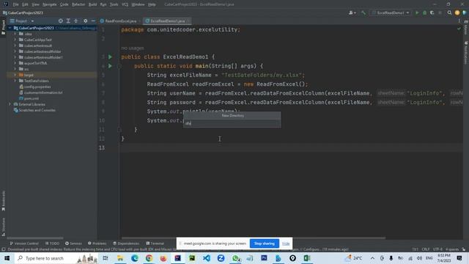
Task: Click Run with Coverage icon
Action: (x=432, y=13)
